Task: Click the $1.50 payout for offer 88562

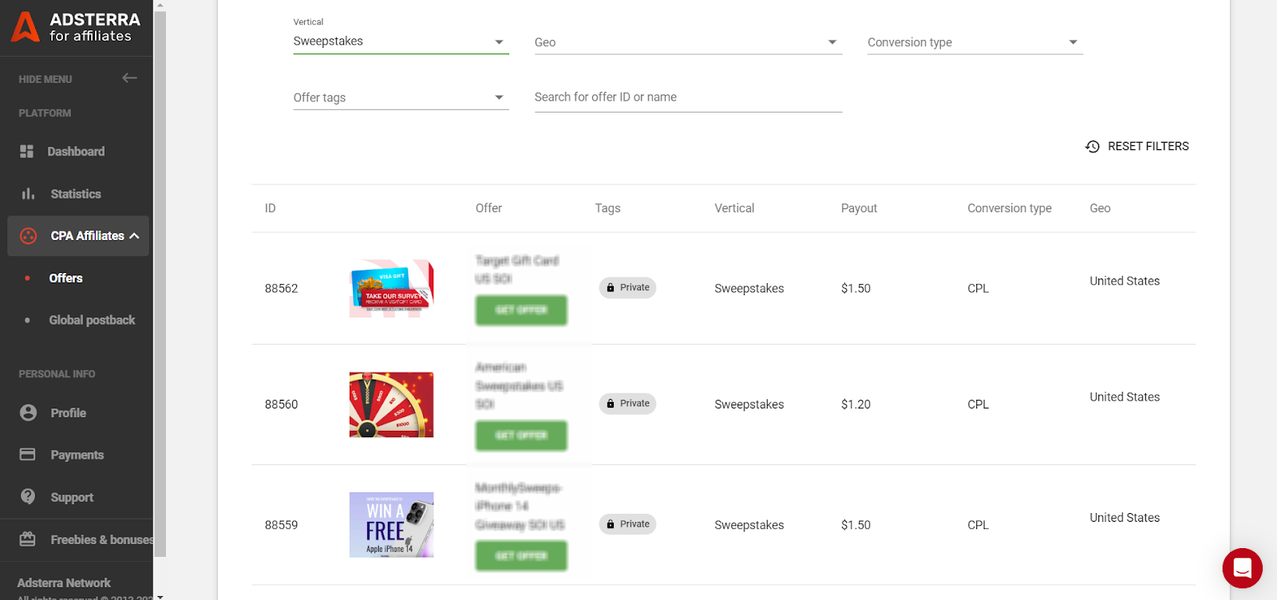Action: 856,289
